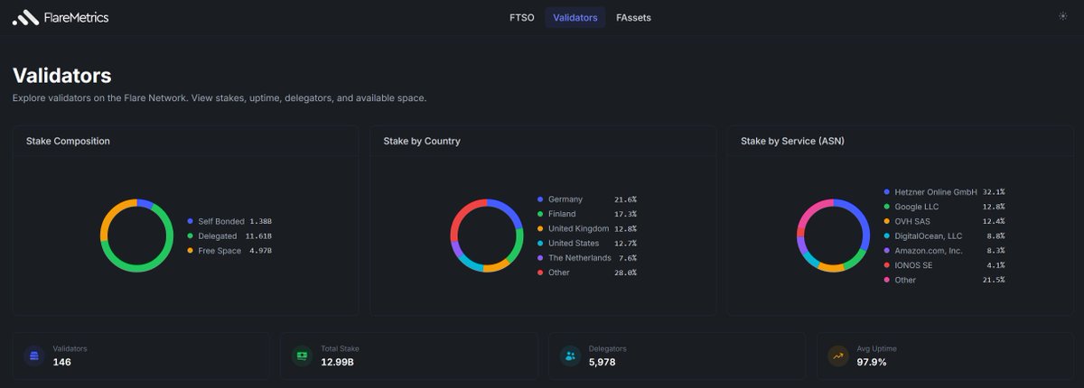Click the 5,978 delegators value
The width and height of the screenshot is (1084, 388).
click(x=603, y=362)
